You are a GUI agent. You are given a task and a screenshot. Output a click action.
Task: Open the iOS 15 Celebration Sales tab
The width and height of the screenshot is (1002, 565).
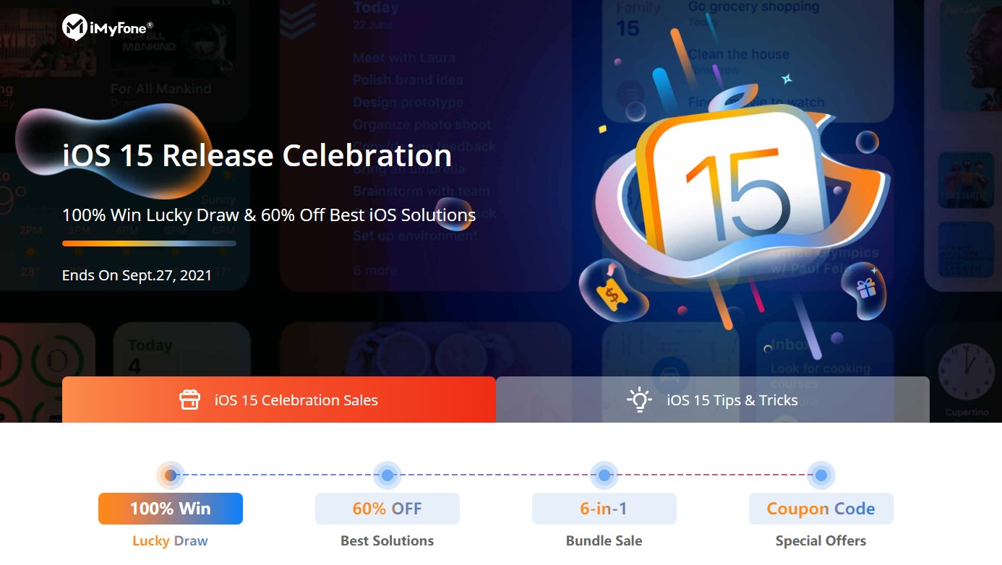click(279, 400)
